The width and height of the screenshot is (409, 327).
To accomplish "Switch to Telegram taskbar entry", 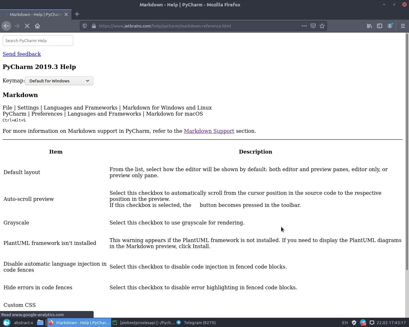I will tap(196, 323).
